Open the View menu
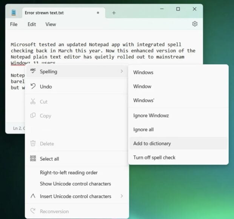Viewport: 234px width, 219px height. click(51, 24)
